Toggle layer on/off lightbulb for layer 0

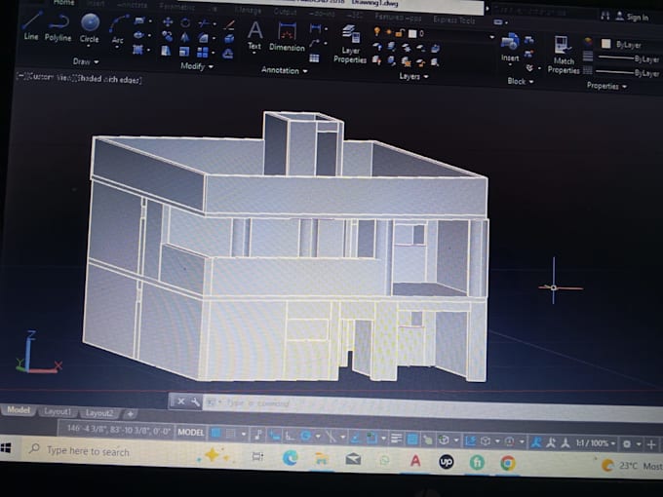376,31
